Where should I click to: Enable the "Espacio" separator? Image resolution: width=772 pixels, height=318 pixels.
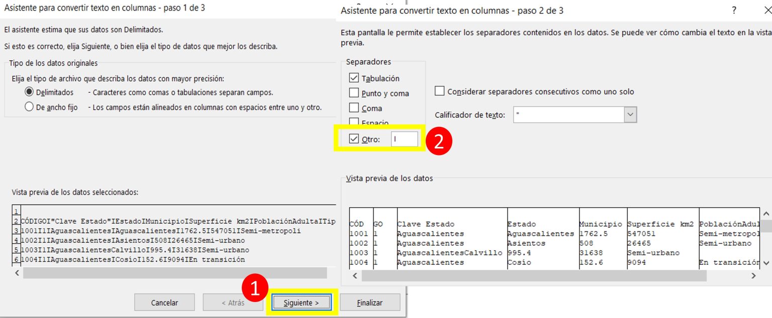(x=353, y=122)
